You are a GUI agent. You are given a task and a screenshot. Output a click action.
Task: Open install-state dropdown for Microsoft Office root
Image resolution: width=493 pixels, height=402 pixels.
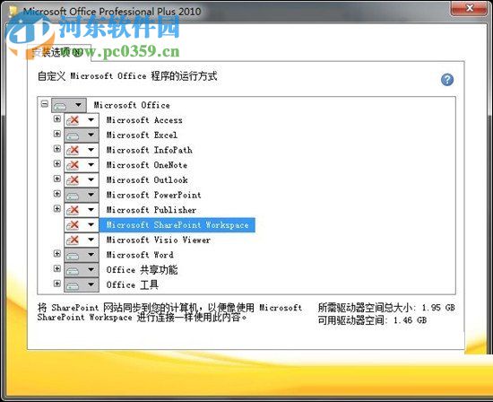tap(69, 105)
